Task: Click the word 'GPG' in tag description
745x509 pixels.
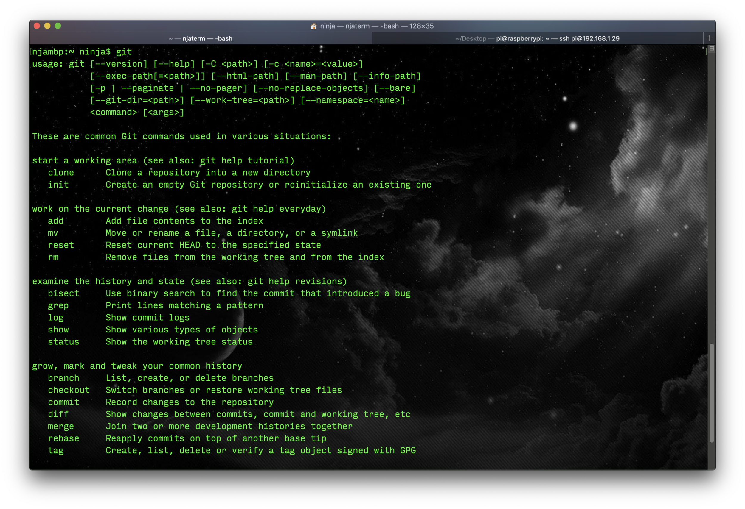Action: click(408, 451)
